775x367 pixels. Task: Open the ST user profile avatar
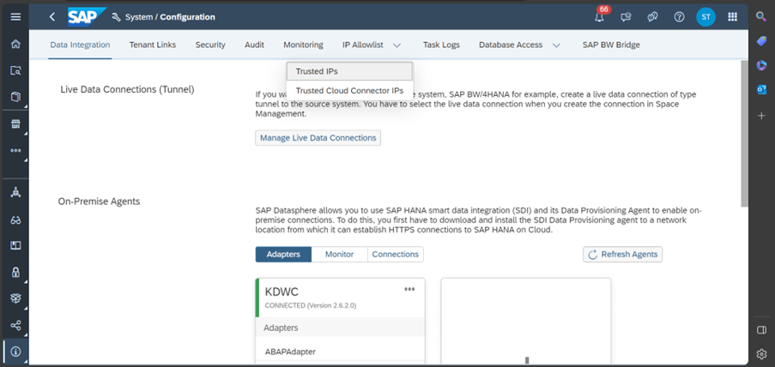tap(705, 17)
